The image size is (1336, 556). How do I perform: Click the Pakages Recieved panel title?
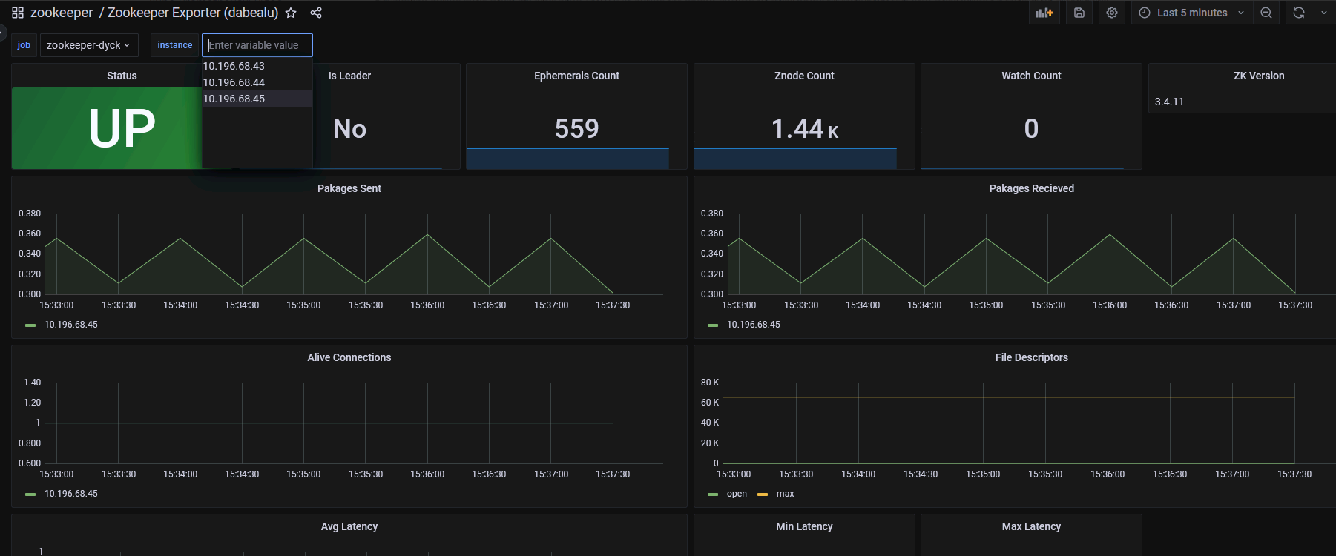coord(1031,188)
